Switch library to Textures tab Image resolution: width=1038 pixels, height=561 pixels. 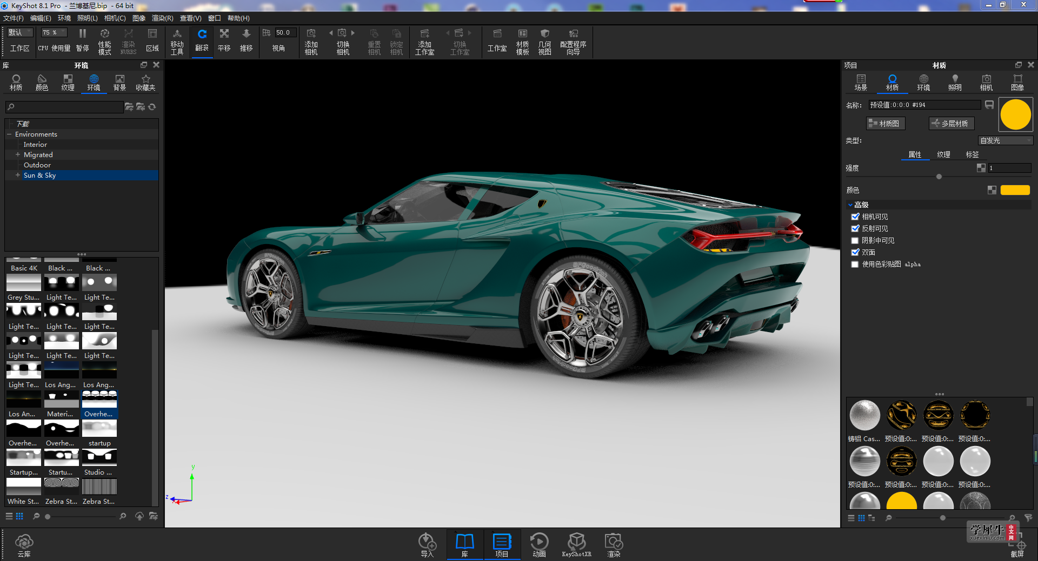pos(68,83)
